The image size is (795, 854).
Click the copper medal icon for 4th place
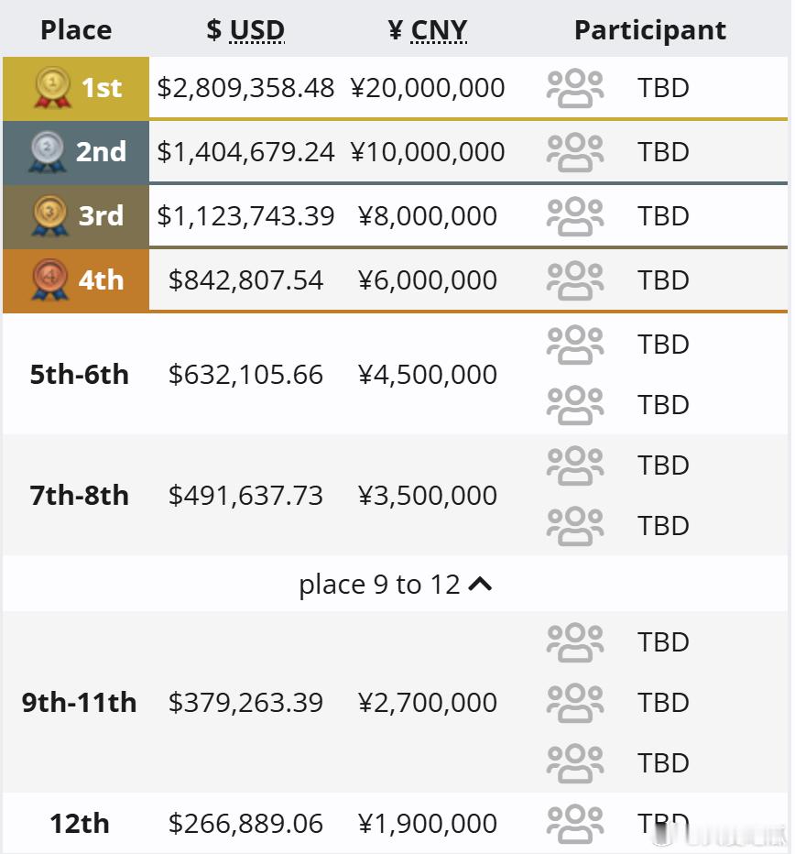coord(49,280)
